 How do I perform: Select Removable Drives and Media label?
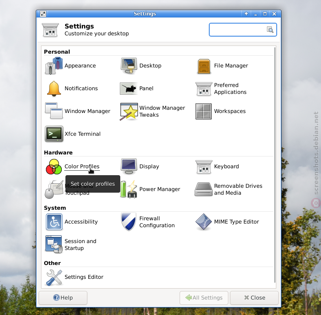[238, 189]
